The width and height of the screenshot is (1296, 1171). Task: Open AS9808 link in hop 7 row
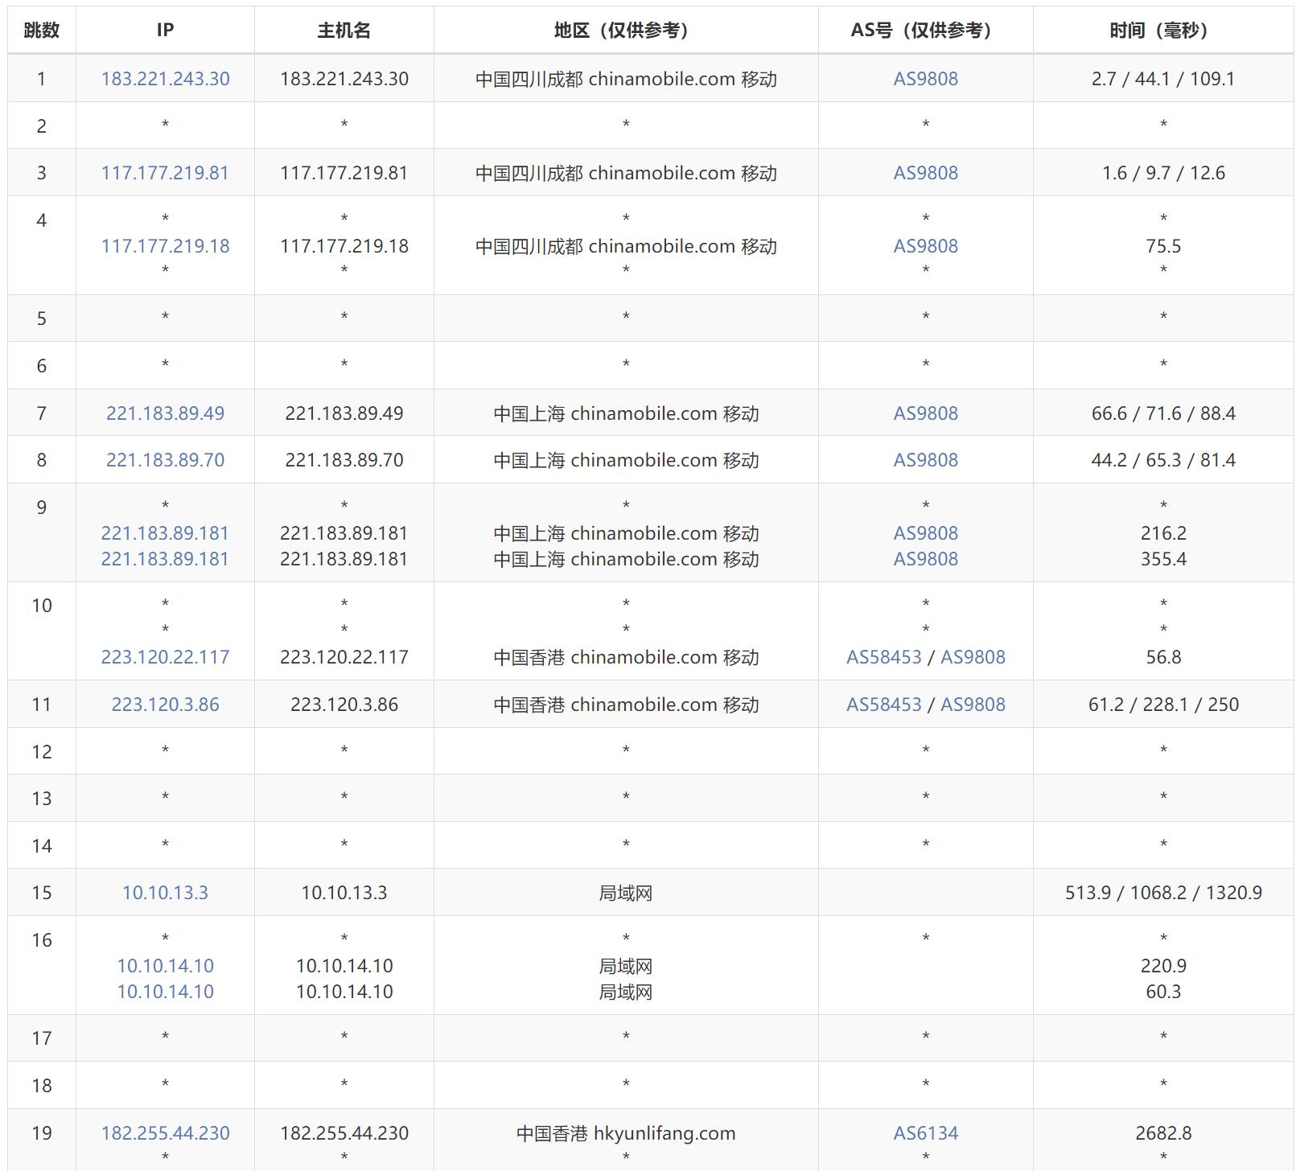925,413
